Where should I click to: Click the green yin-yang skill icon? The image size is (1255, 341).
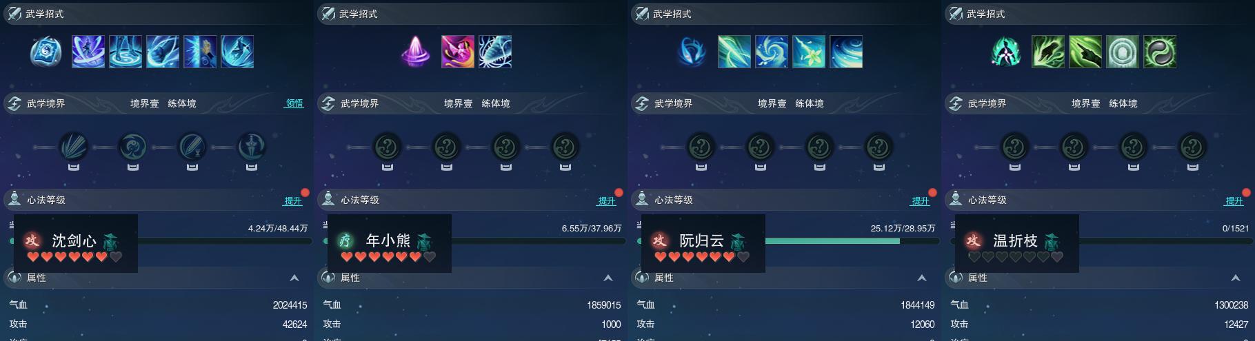click(1160, 52)
